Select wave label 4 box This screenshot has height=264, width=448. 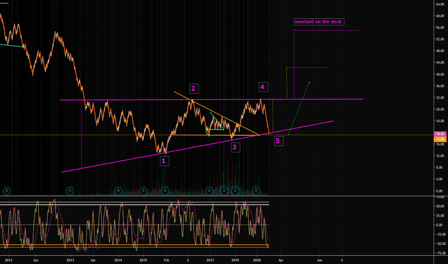point(263,87)
